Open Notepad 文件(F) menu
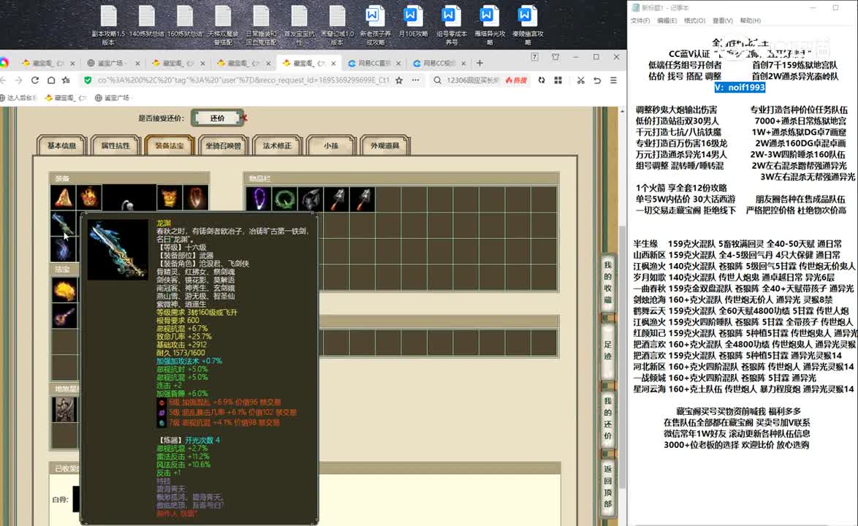 (x=640, y=20)
